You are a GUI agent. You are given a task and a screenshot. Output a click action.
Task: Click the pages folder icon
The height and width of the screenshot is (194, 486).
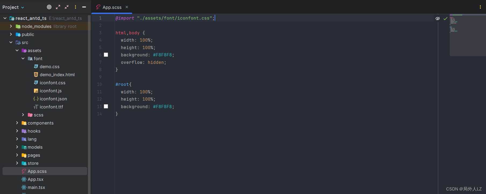click(x=24, y=155)
